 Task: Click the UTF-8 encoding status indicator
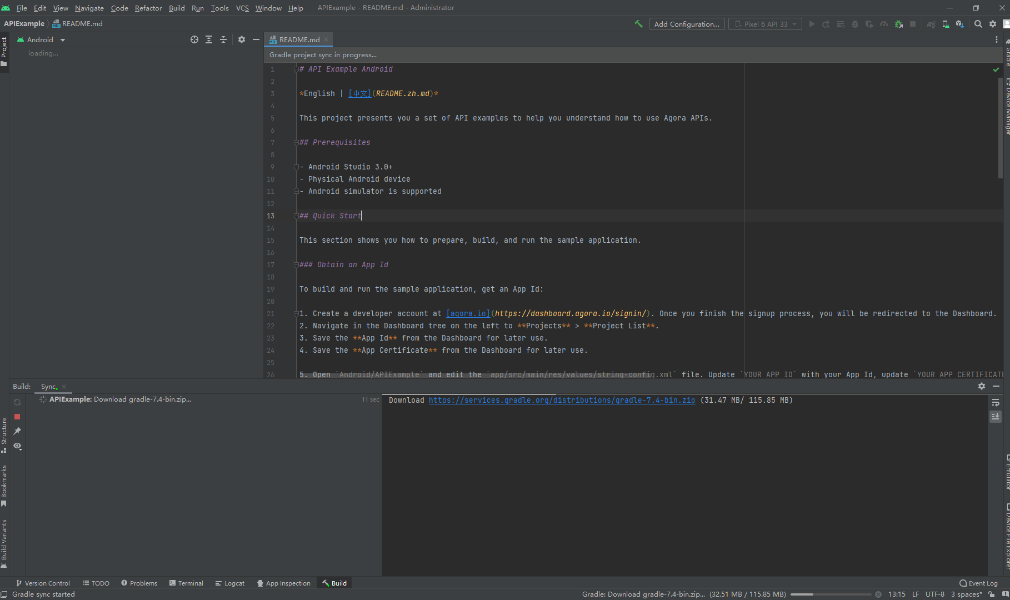[935, 594]
